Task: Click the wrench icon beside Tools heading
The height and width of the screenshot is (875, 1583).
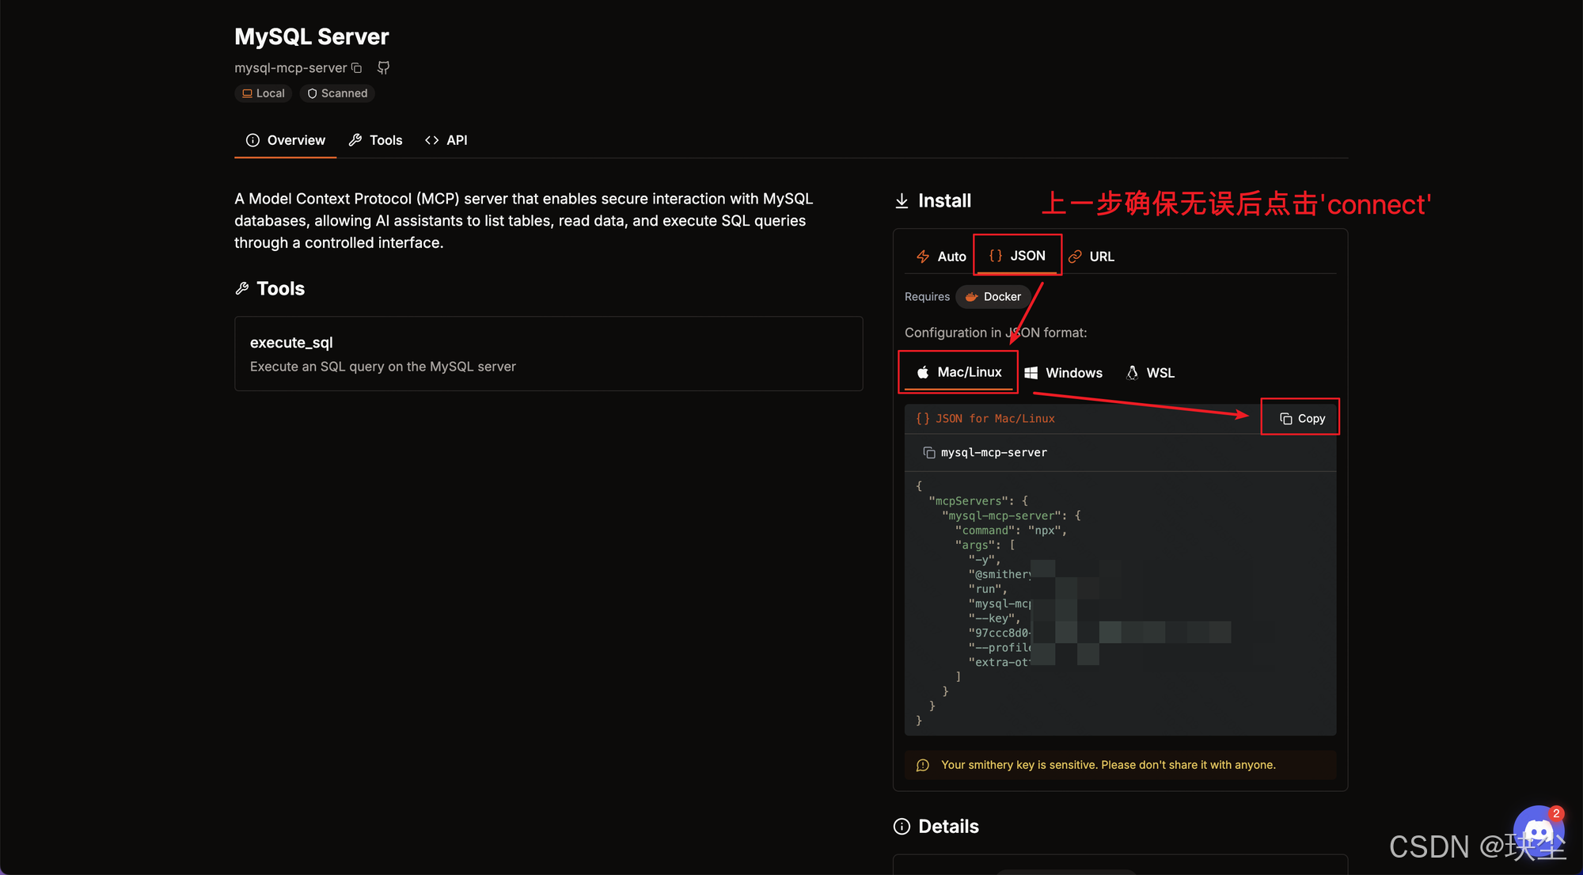Action: (242, 289)
